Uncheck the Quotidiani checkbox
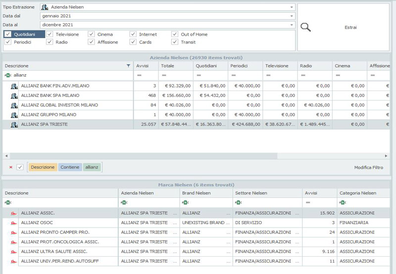Screen dimensions: 396x274 (8, 35)
